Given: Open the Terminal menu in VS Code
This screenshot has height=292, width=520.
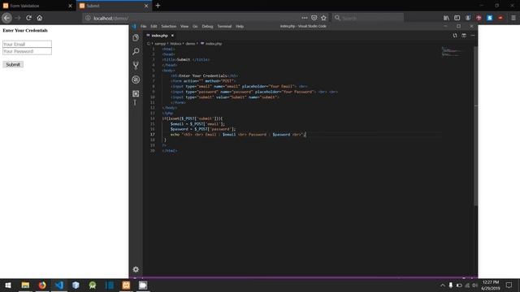Looking at the screenshot, I should [x=224, y=26].
